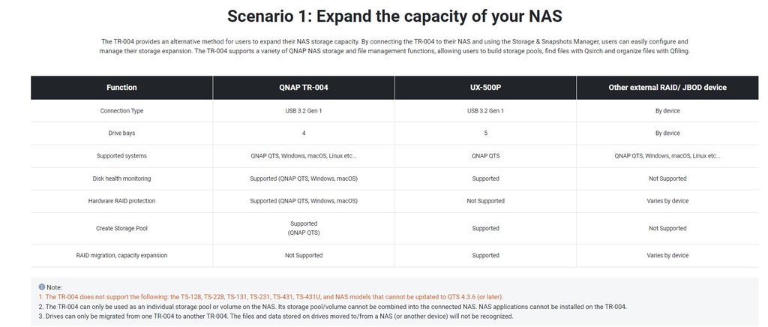Click the UX-500P drive bays value 5
Image resolution: width=768 pixels, height=327 pixels.
coord(485,133)
